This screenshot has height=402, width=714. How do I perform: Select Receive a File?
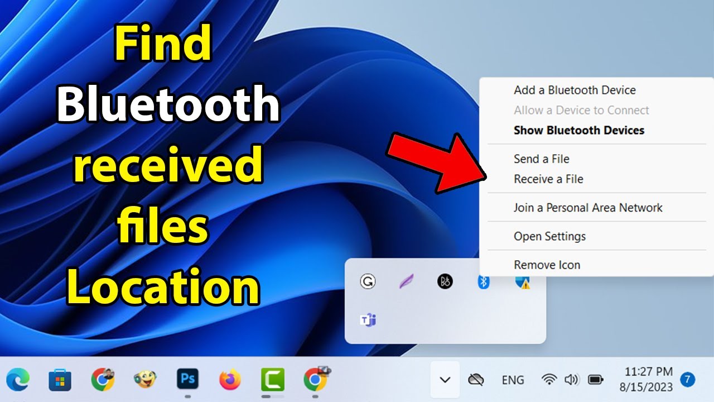click(x=548, y=179)
